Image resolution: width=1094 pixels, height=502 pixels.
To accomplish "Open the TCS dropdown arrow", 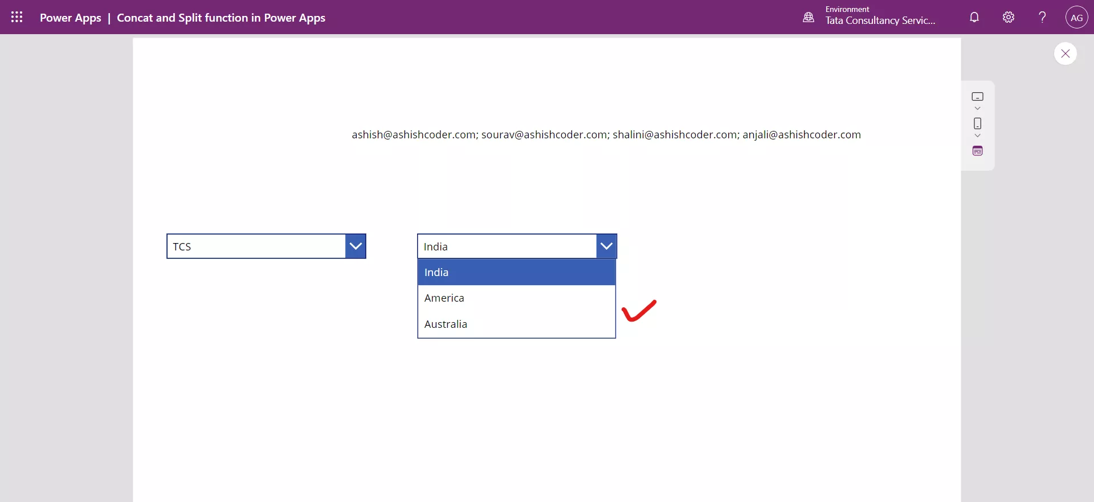I will (x=356, y=246).
